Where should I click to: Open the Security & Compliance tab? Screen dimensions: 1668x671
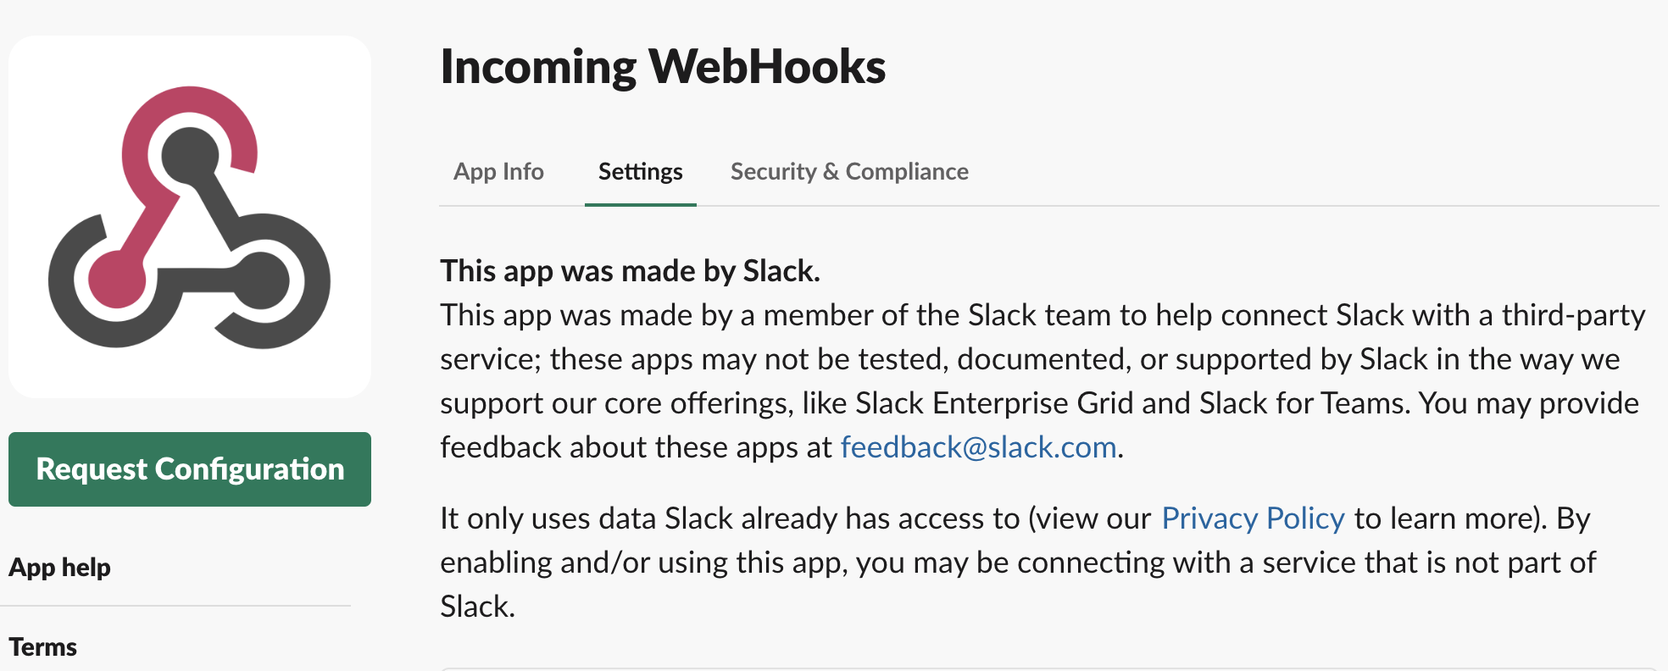[x=849, y=171]
